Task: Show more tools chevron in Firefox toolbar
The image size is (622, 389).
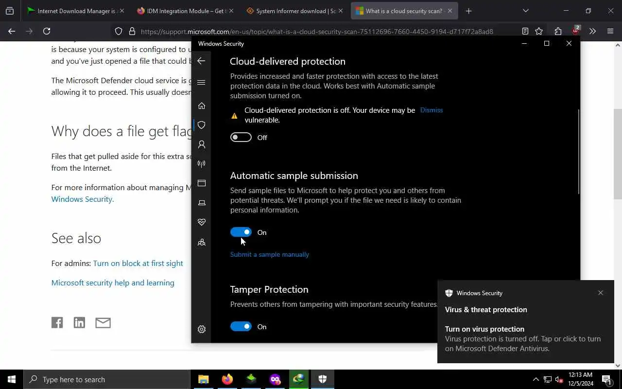Action: pyautogui.click(x=592, y=31)
